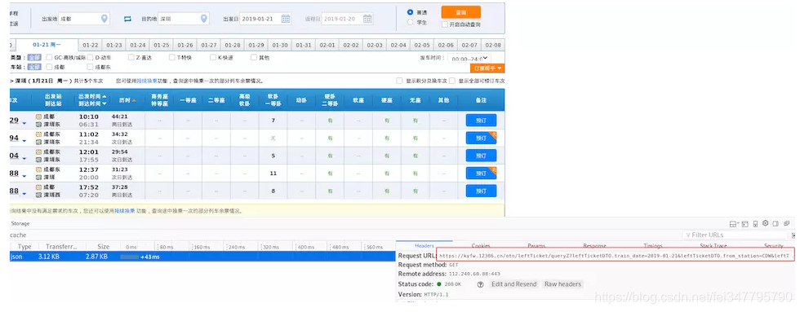Select the 01-22 date tab
This screenshot has height=312, width=800.
click(x=91, y=46)
